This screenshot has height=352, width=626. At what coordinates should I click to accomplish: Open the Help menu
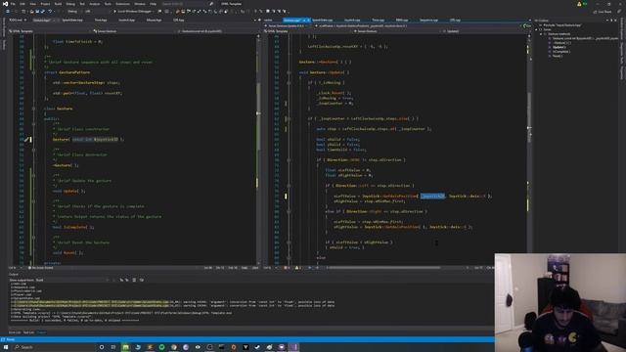click(153, 4)
